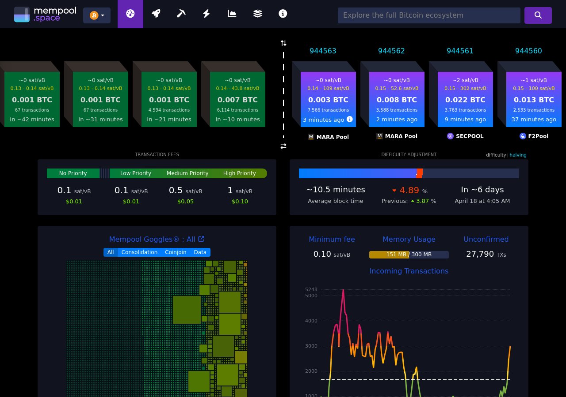Image resolution: width=566 pixels, height=397 pixels.
Task: Click the search magnifier button
Action: coord(538,15)
